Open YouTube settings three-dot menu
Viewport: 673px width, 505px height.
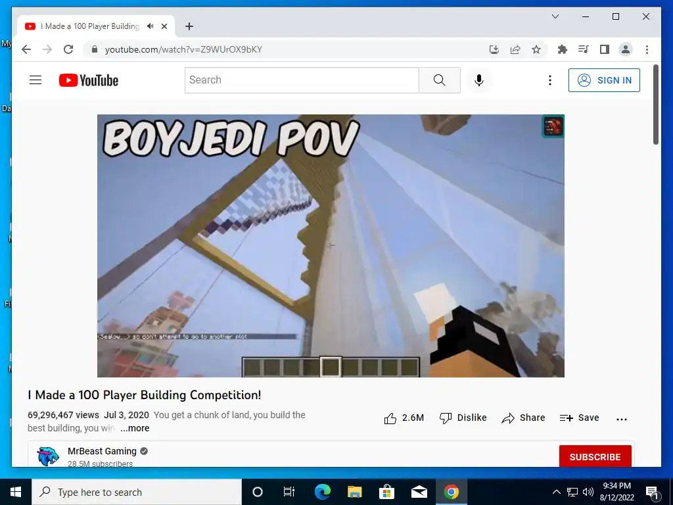coord(550,80)
